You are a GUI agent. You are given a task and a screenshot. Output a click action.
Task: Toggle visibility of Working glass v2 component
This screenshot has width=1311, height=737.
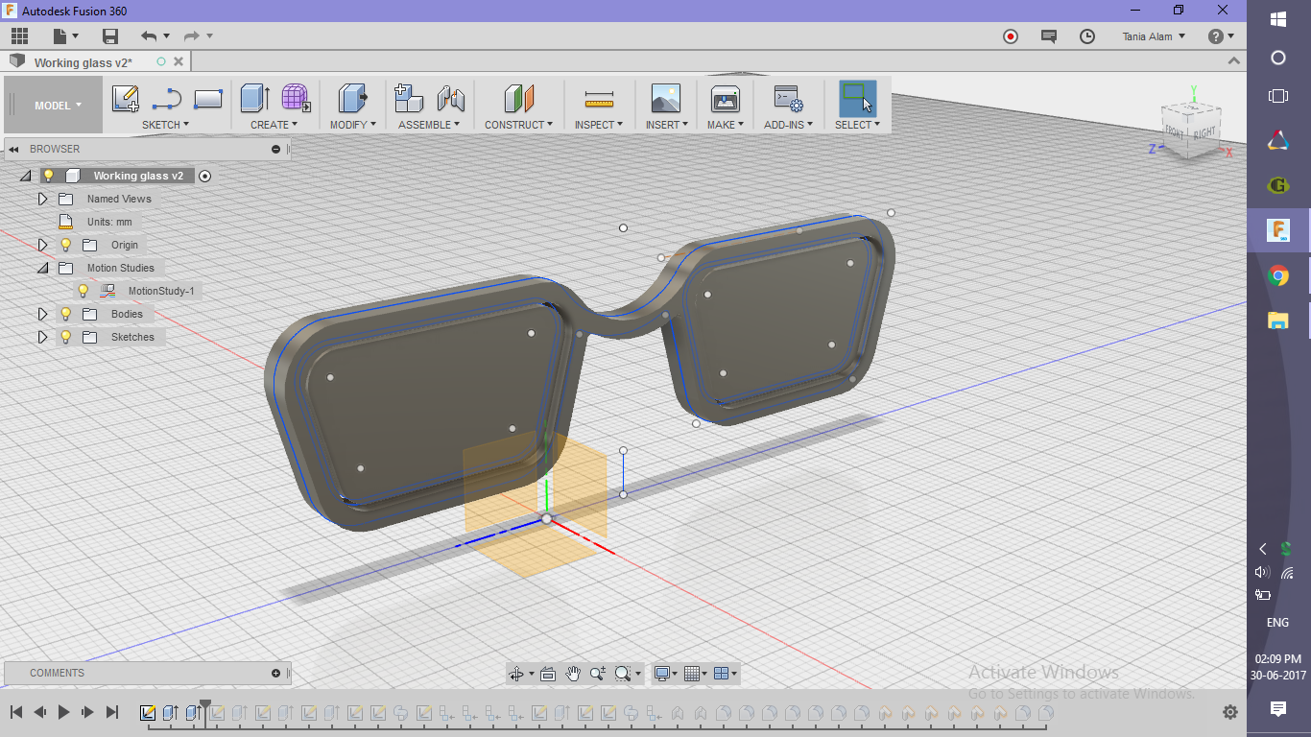[x=48, y=176]
